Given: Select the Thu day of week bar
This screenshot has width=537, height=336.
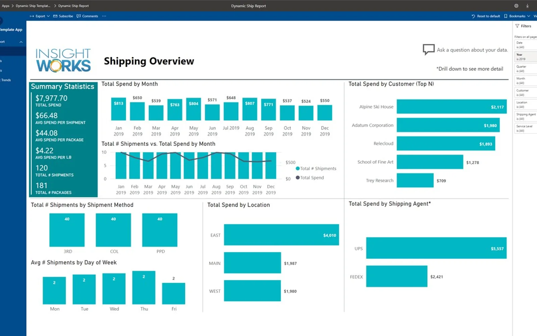Looking at the screenshot, I should coord(144,288).
